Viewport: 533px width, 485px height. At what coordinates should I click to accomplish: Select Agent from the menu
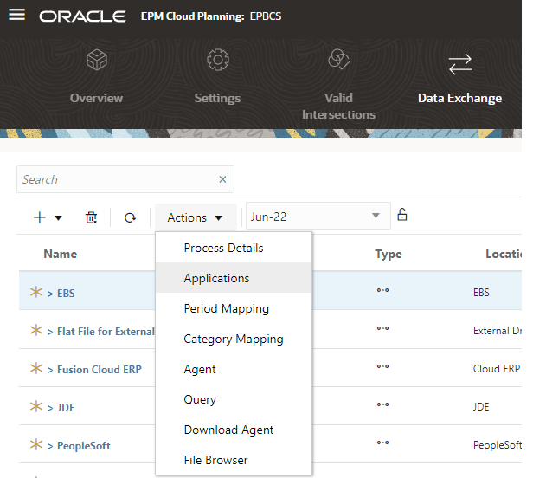[x=234, y=369]
